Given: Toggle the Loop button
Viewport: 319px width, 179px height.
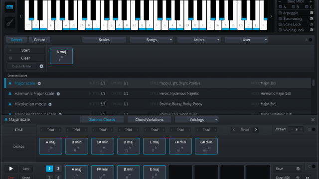Looking at the screenshot, I should coord(26,169).
